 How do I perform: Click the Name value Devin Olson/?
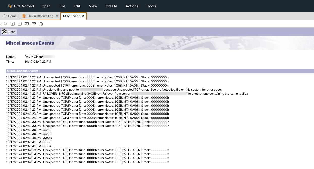point(34,57)
